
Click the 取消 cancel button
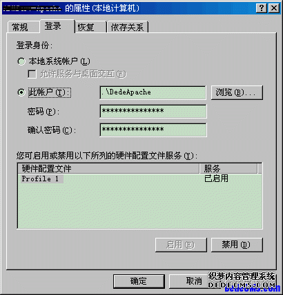click(x=194, y=281)
